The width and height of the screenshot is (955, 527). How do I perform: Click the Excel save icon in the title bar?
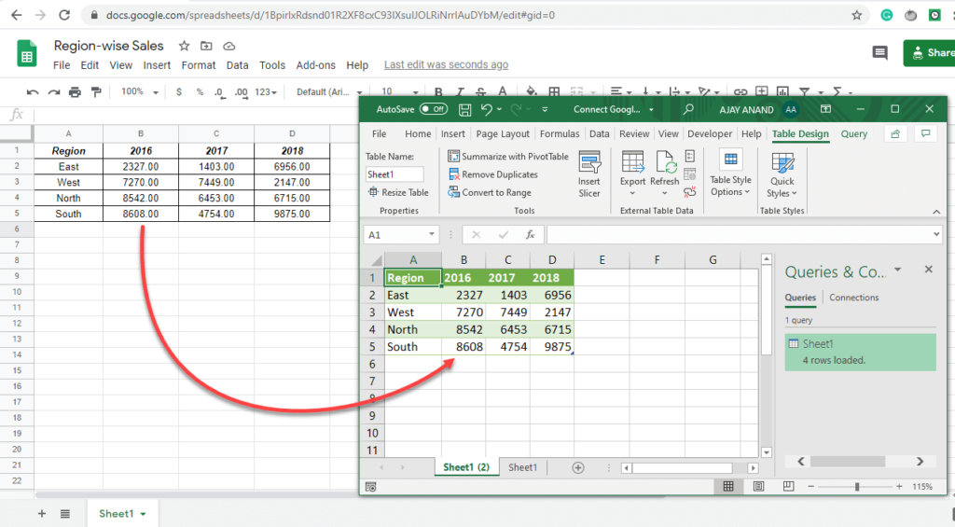(464, 110)
